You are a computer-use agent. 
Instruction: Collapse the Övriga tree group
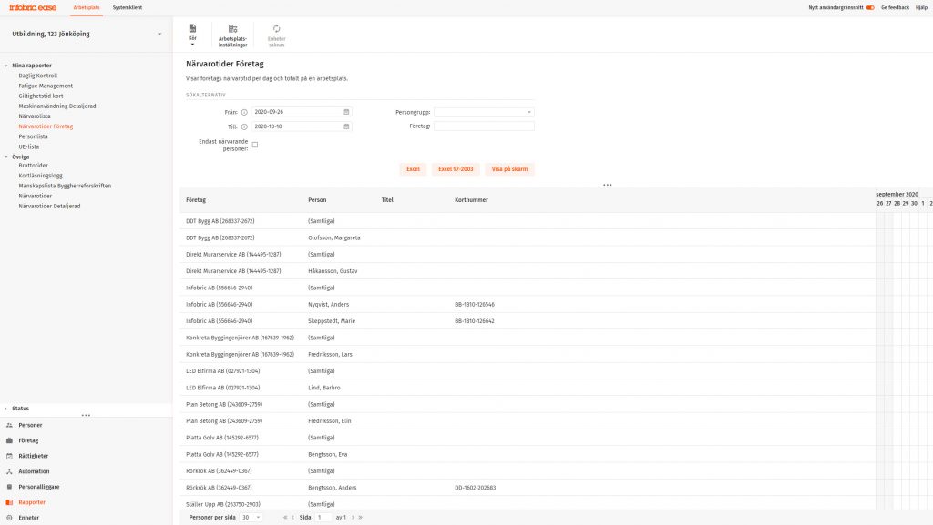(6, 156)
